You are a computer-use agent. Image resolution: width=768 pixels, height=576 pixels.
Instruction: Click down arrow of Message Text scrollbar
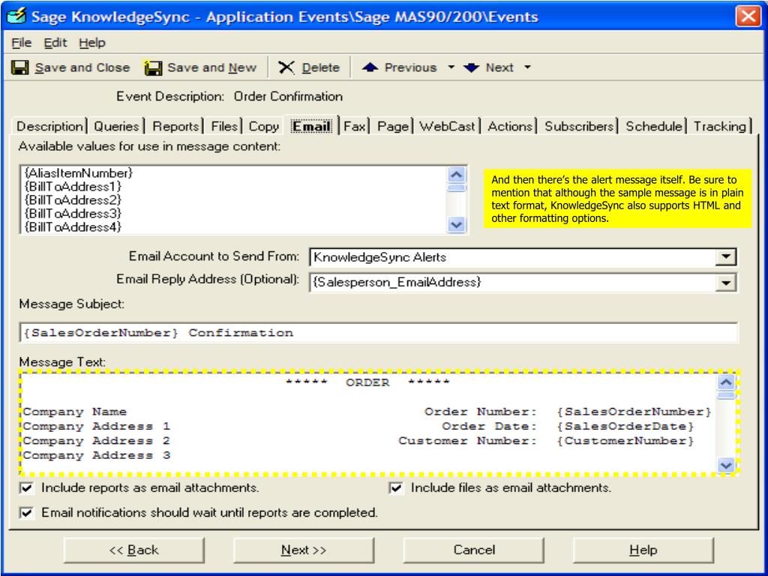(x=726, y=464)
